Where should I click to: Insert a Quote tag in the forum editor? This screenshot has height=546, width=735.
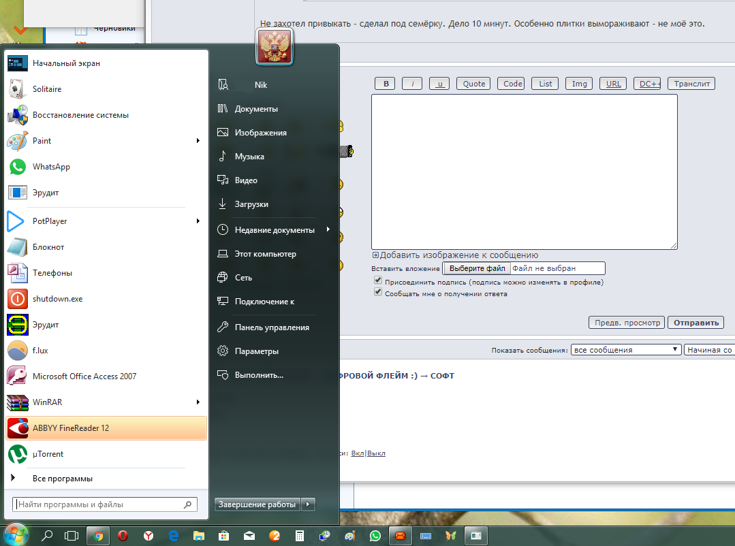click(474, 84)
